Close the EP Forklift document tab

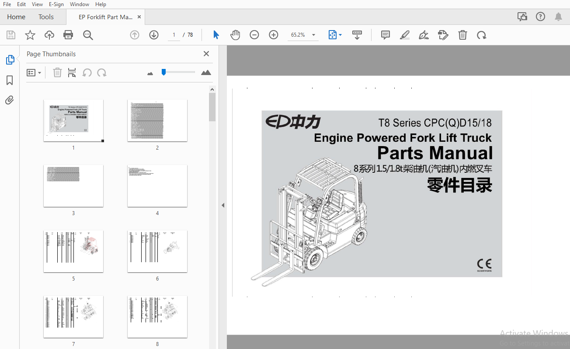139,17
